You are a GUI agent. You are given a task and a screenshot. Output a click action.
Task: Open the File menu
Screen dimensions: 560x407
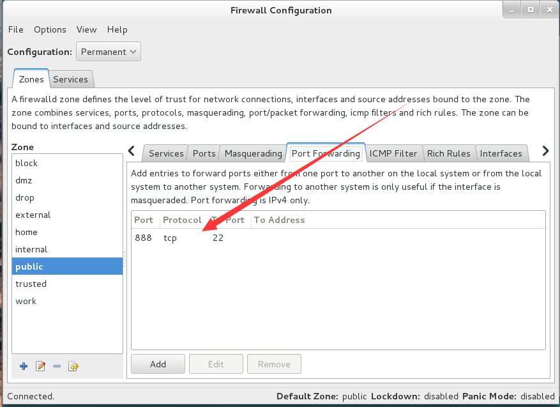16,29
